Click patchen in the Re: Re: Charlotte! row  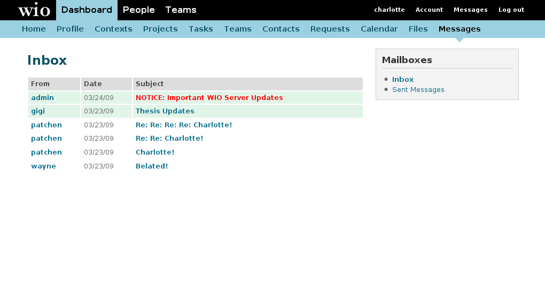click(46, 139)
